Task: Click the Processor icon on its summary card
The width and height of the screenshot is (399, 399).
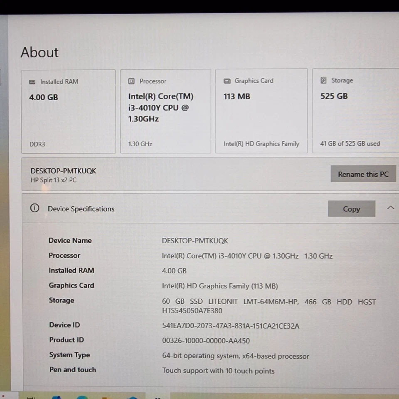Action: click(131, 81)
